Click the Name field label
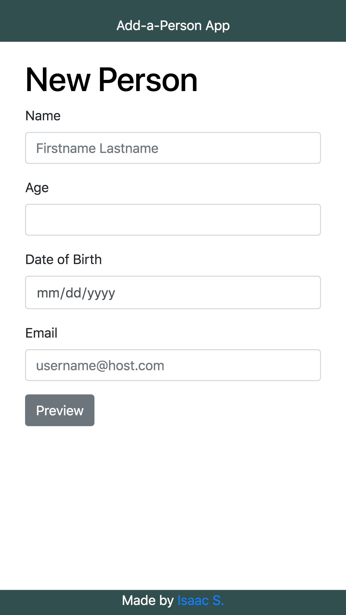 tap(43, 116)
